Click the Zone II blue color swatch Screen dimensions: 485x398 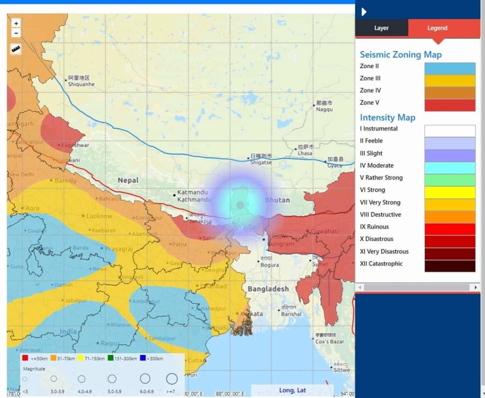449,69
